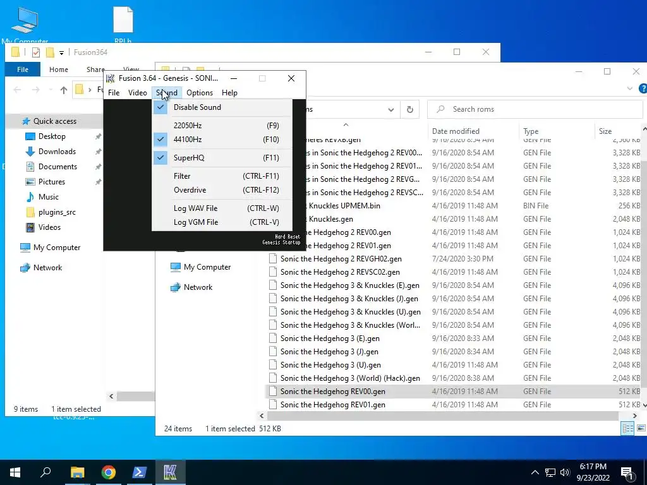This screenshot has width=647, height=485.
Task: Refresh the roms folder view
Action: click(x=409, y=109)
